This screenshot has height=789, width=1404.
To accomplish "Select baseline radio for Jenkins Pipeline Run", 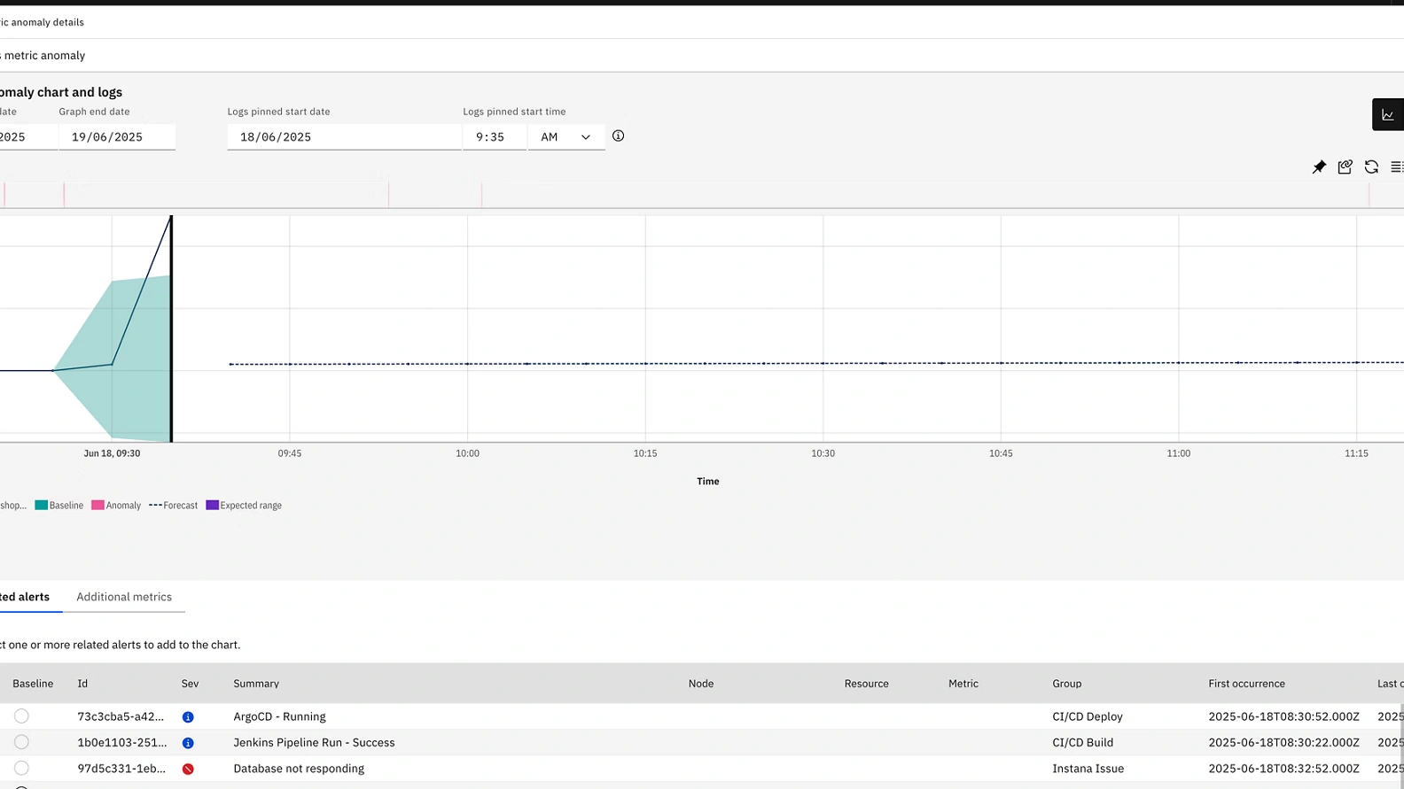I will (21, 742).
